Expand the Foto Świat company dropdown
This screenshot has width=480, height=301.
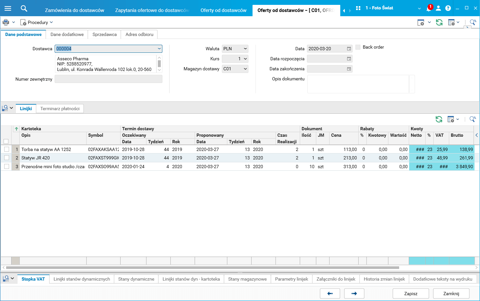(x=419, y=8)
